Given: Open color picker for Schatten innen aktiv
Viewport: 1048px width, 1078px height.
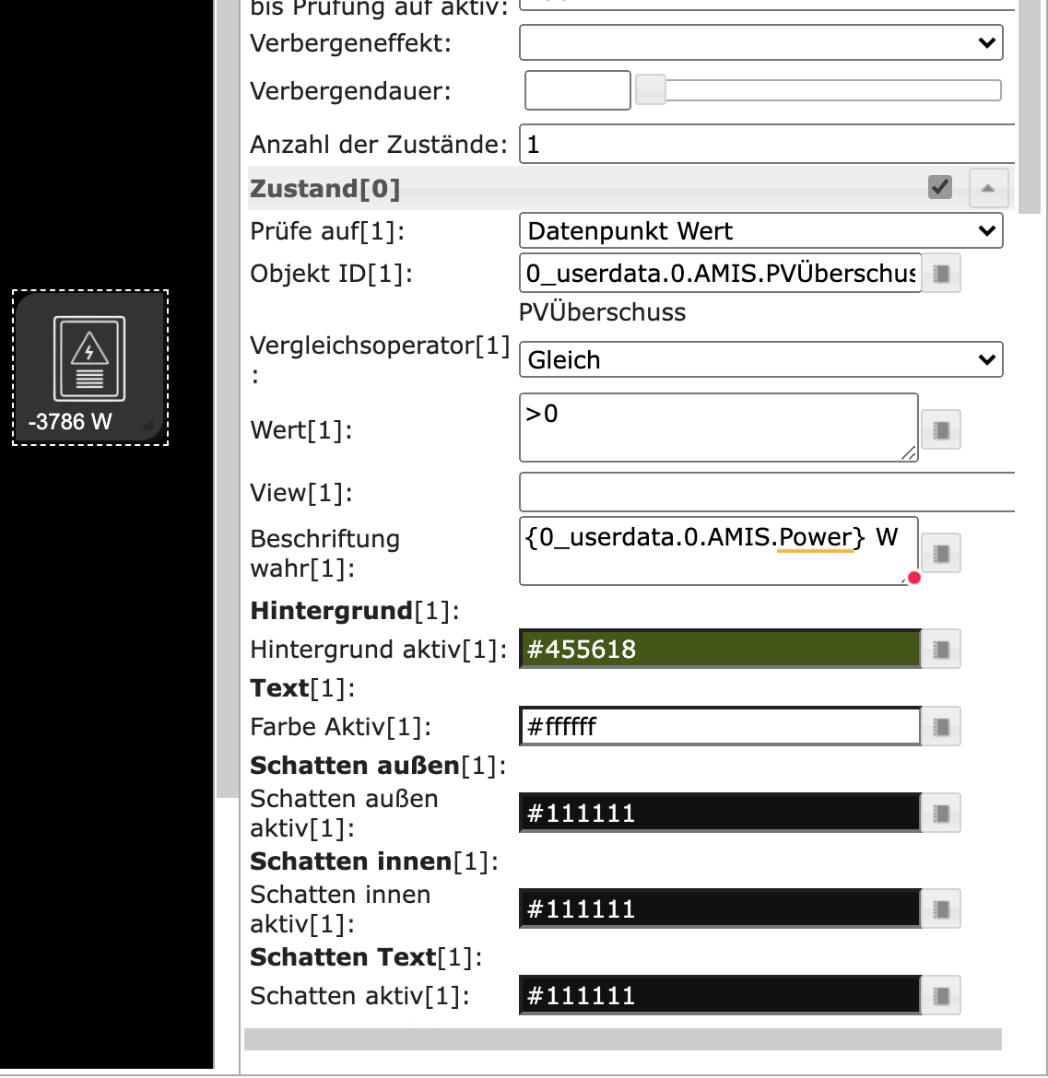Looking at the screenshot, I should 941,909.
